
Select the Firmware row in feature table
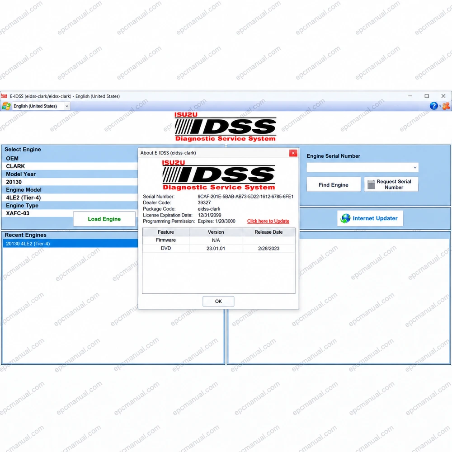point(218,240)
